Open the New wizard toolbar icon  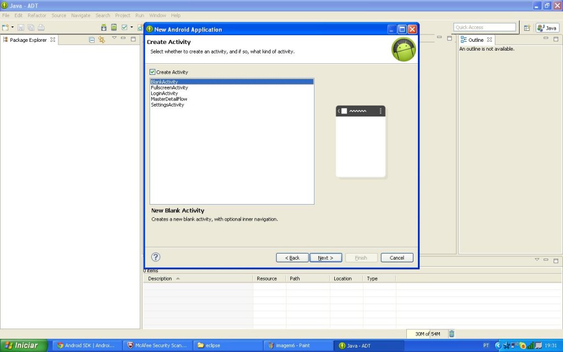tap(5, 28)
